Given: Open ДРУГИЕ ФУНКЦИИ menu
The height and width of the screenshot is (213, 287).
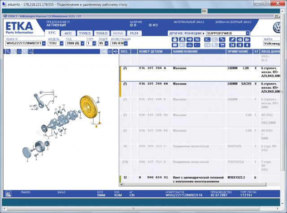Looking at the screenshot, I should [187, 33].
